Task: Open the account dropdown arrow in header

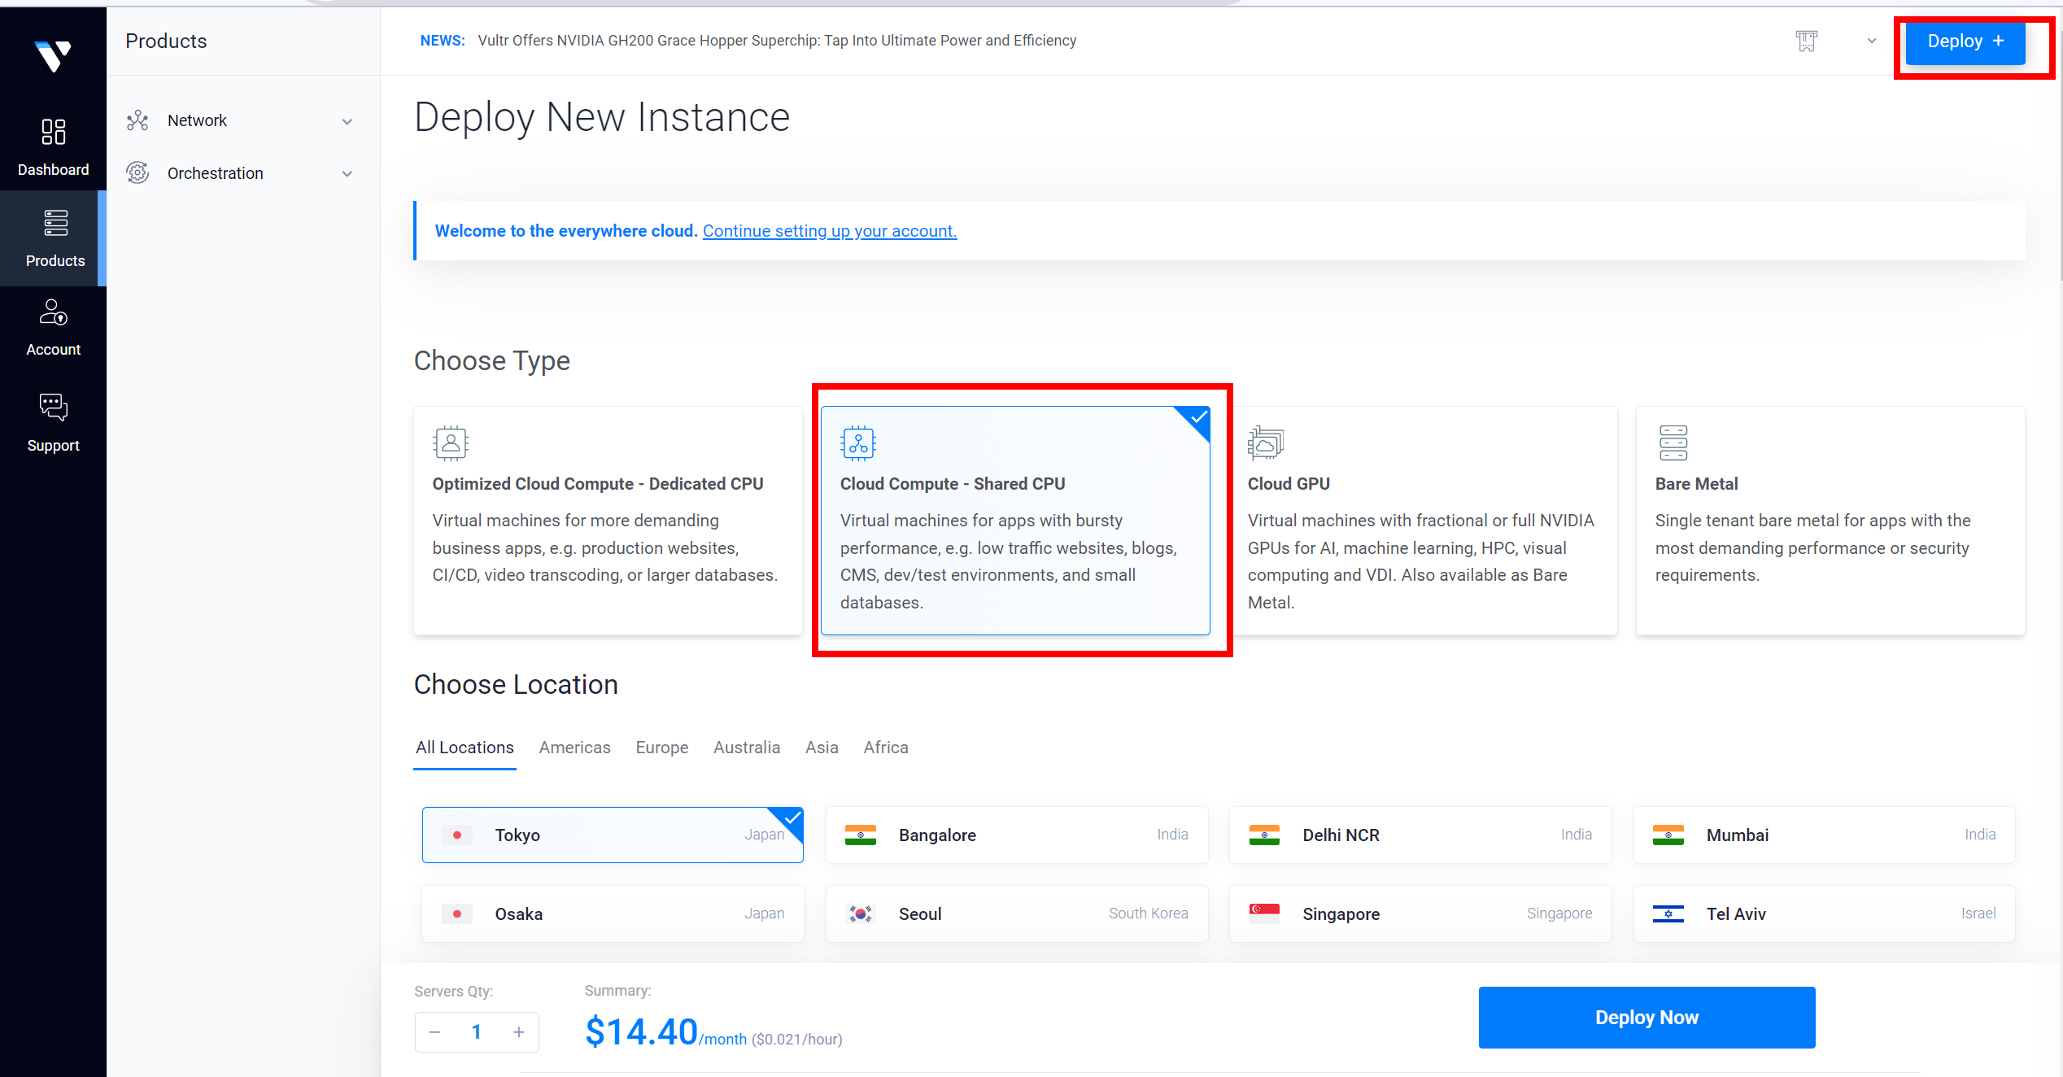Action: 1871,41
